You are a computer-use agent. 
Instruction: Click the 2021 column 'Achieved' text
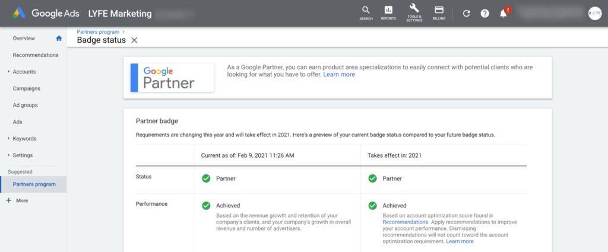394,206
